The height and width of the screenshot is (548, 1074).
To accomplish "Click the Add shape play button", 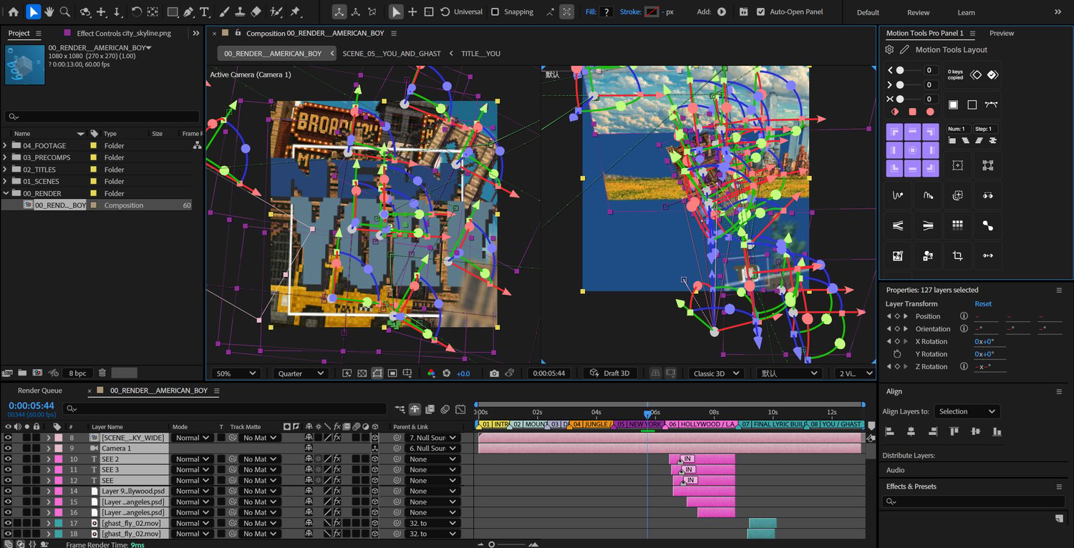I will pos(722,12).
